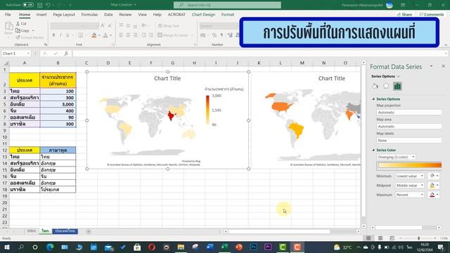Open Windows Start menu
Image resolution: width=450 pixels, height=253 pixels.
pyautogui.click(x=6, y=247)
